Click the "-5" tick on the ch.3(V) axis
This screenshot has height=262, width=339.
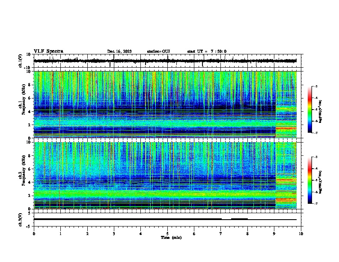coord(29,226)
